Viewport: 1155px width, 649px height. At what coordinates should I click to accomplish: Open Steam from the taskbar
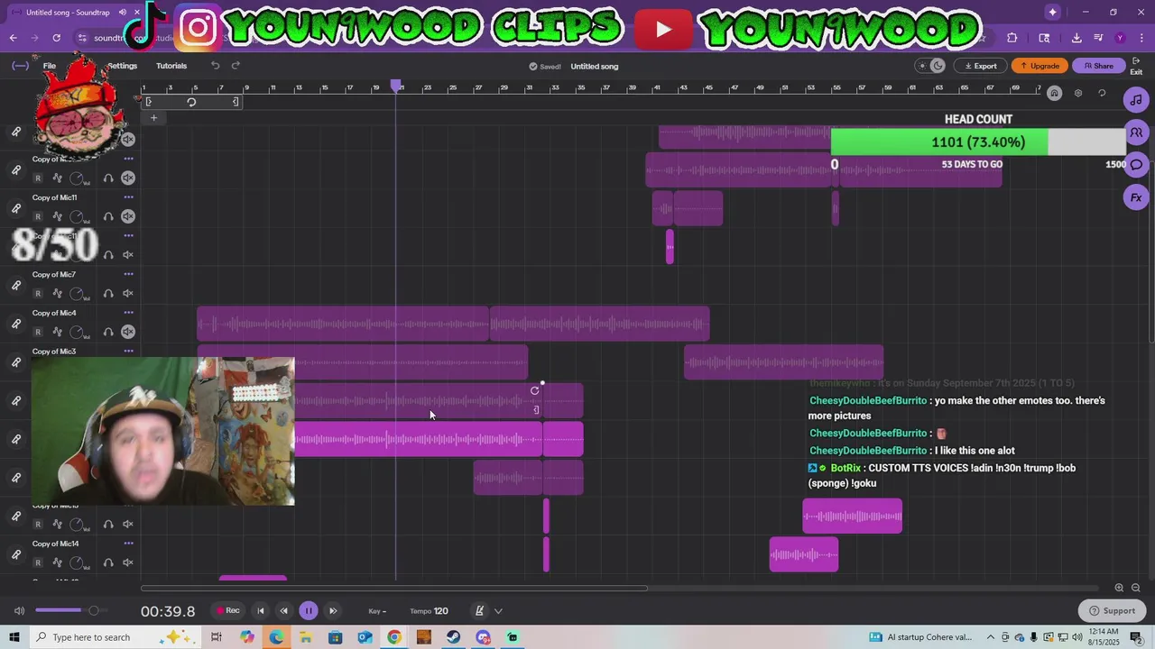[x=453, y=637]
